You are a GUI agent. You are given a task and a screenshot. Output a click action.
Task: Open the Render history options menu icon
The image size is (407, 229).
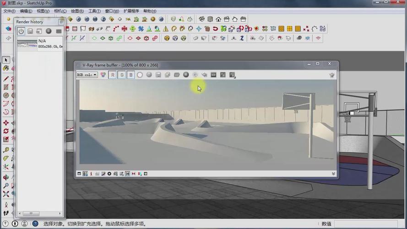click(x=59, y=31)
